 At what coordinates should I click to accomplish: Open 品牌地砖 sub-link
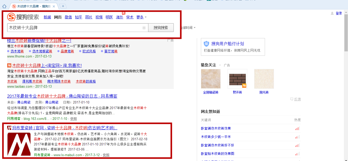pyautogui.click(x=67, y=51)
